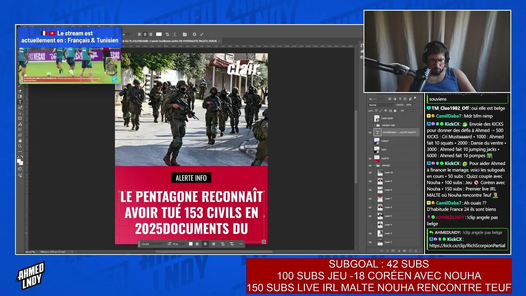Right-align text in the top options bar

click(x=150, y=35)
